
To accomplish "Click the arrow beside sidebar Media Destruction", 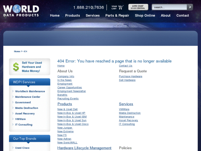I will pos(13,108).
